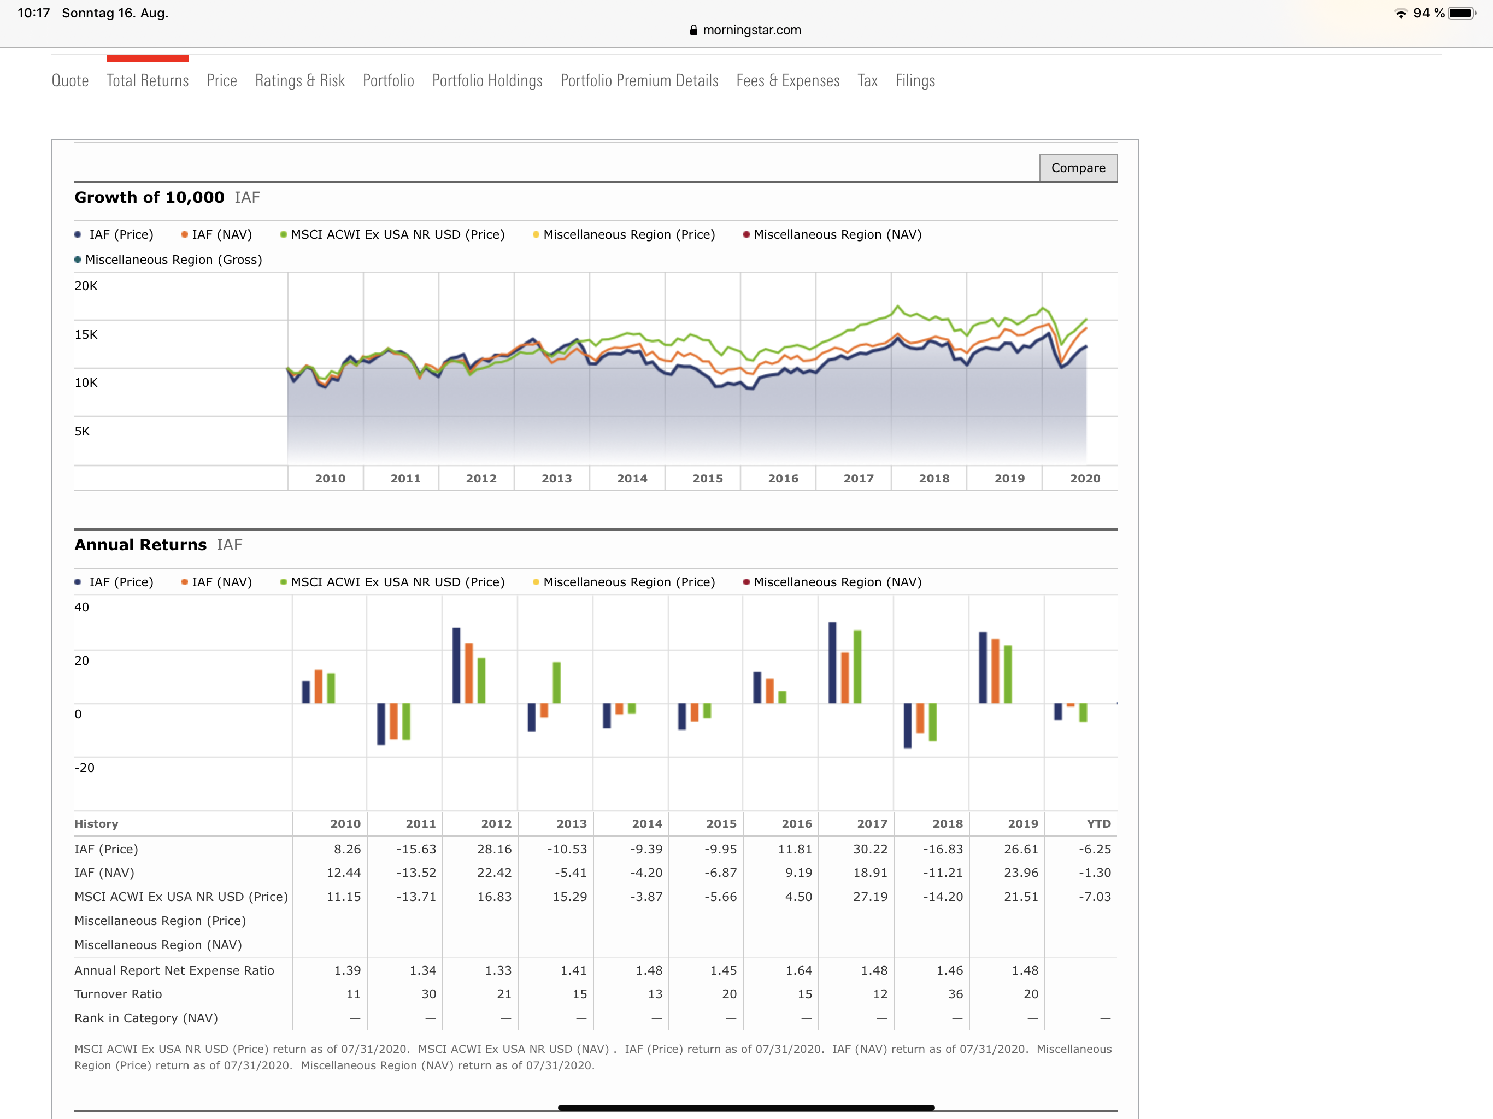Switch to the Ratings & Risk tab
The height and width of the screenshot is (1119, 1493).
click(x=299, y=81)
